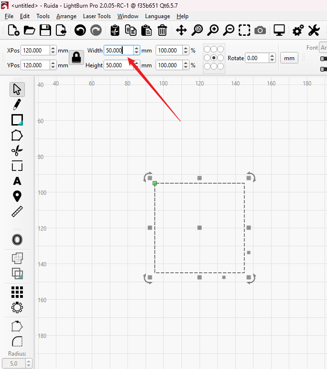The image size is (327, 369).
Task: Decrease the Rotate value with down arrow
Action: (x=272, y=61)
